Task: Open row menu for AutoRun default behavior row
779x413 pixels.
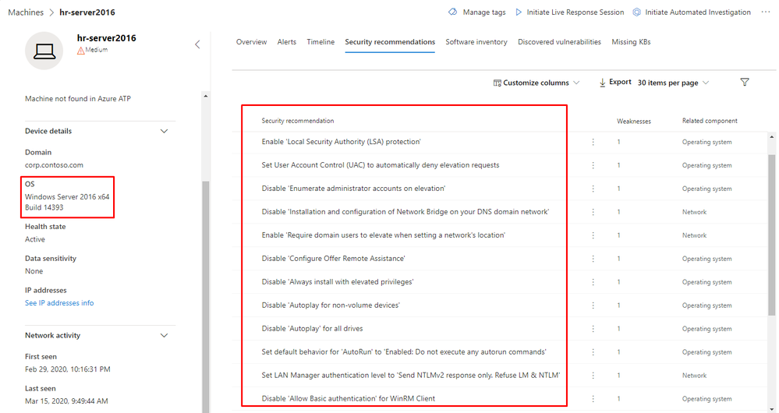Action: (x=593, y=352)
